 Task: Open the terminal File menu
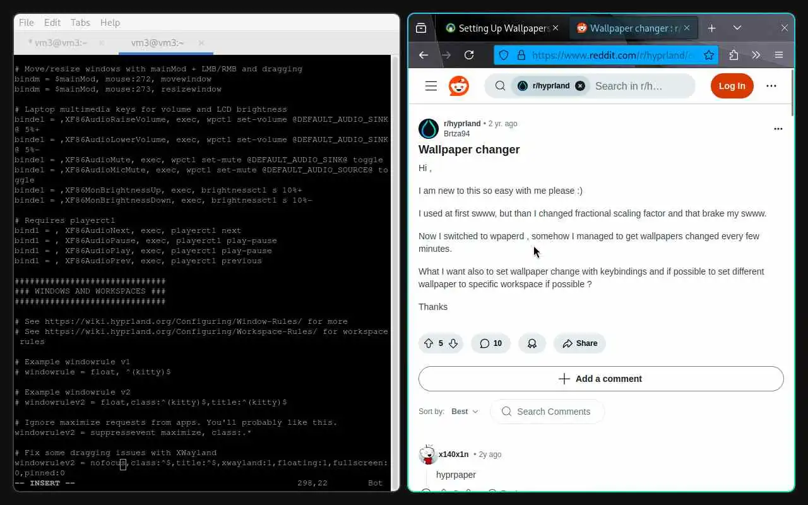[x=27, y=22]
